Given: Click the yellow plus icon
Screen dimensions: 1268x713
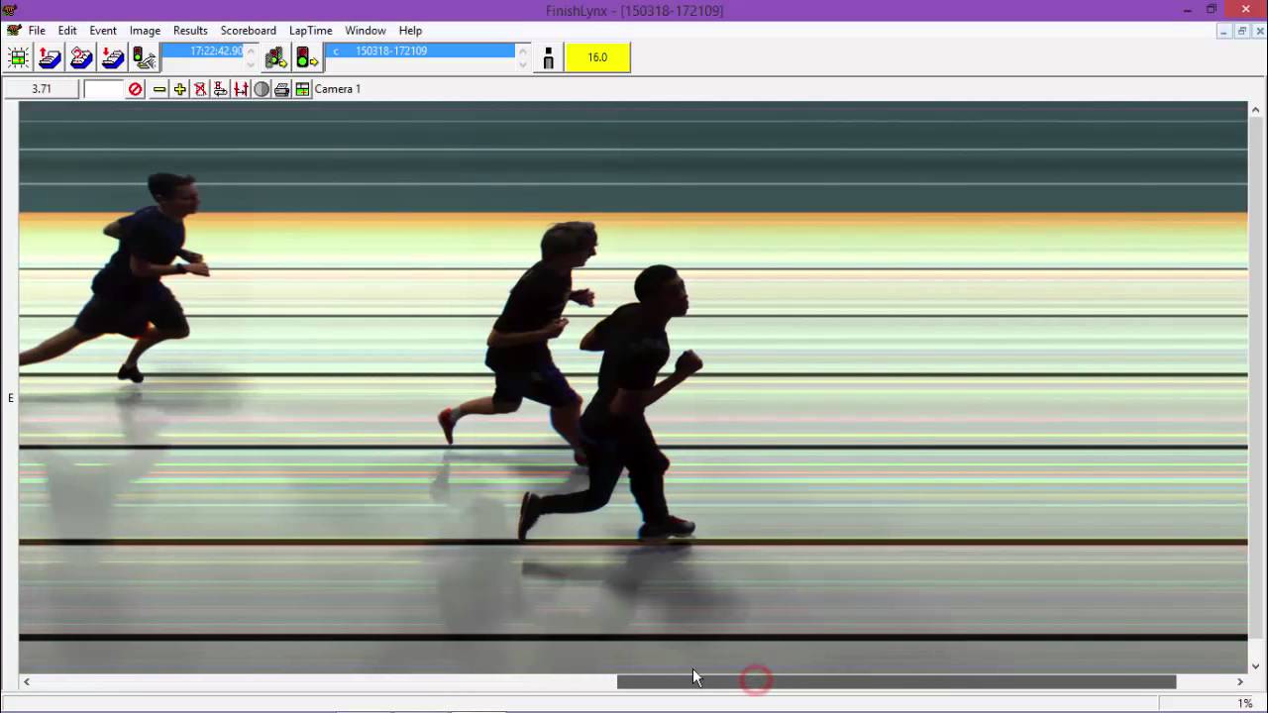Looking at the screenshot, I should tap(179, 89).
